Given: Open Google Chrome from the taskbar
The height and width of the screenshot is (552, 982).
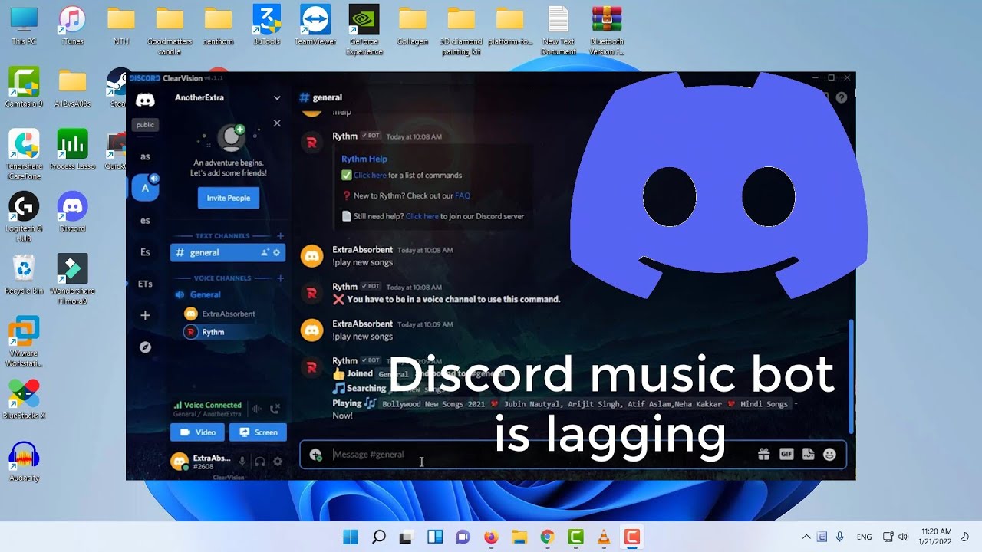Looking at the screenshot, I should pyautogui.click(x=547, y=537).
